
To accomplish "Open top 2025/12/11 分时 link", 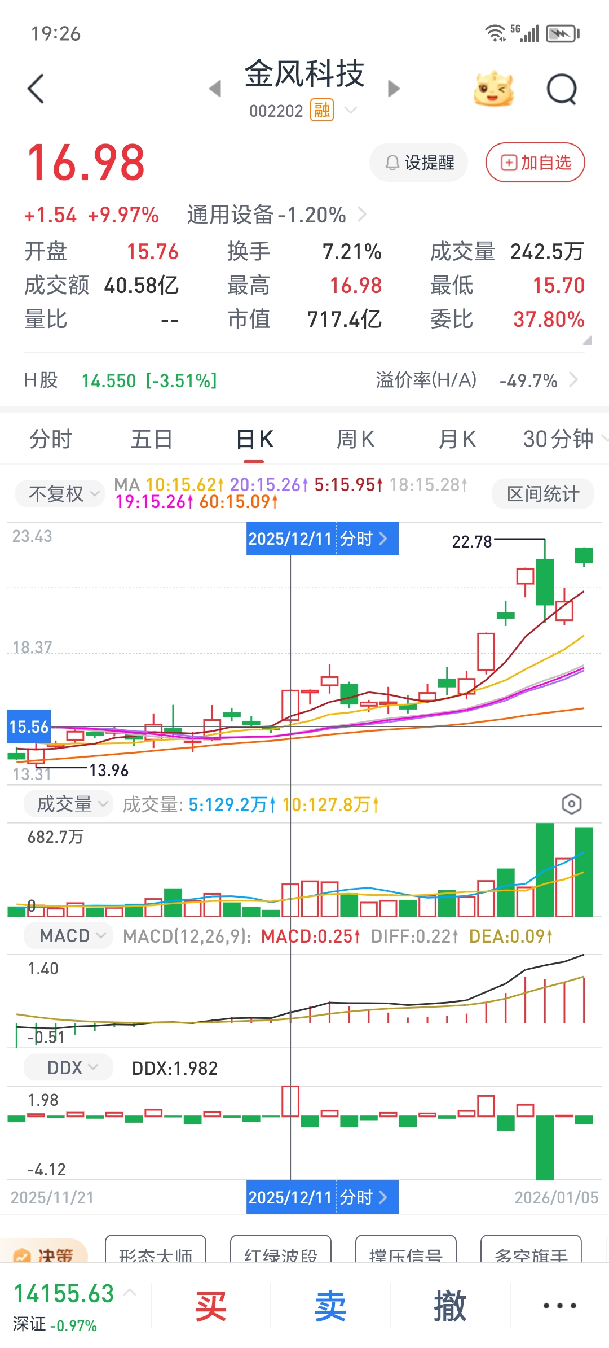I will [x=323, y=539].
